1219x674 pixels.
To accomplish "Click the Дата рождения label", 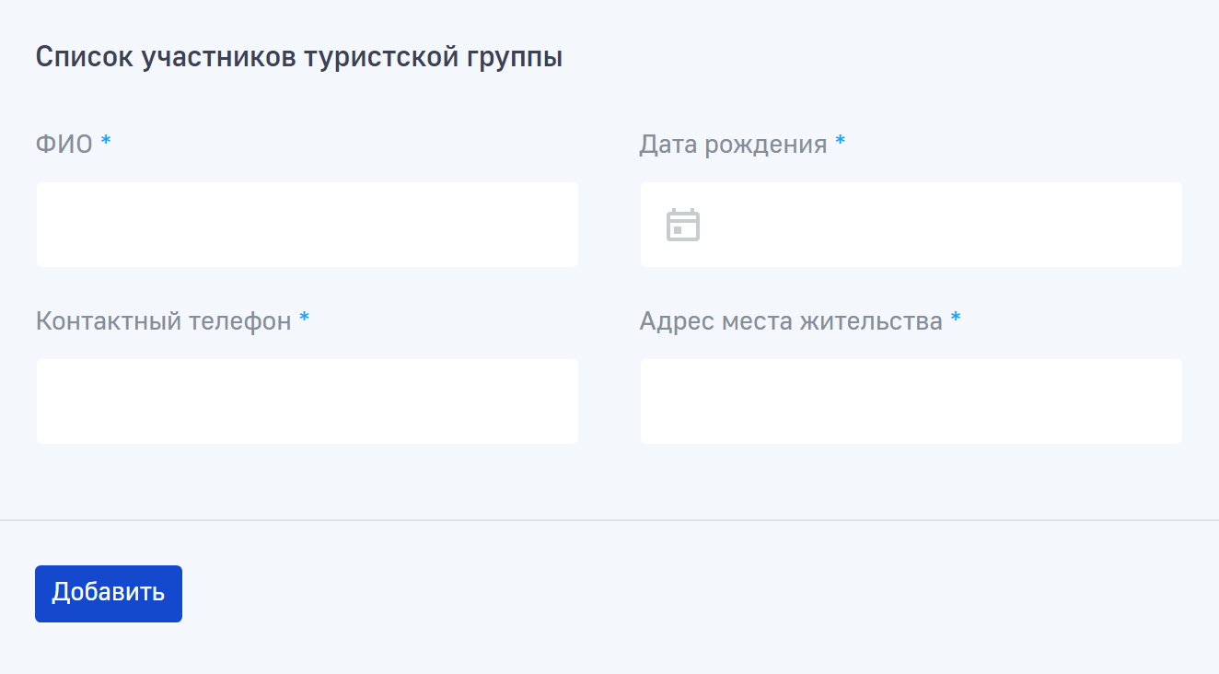I will [734, 145].
